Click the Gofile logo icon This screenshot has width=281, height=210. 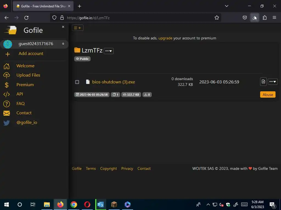tap(10, 30)
